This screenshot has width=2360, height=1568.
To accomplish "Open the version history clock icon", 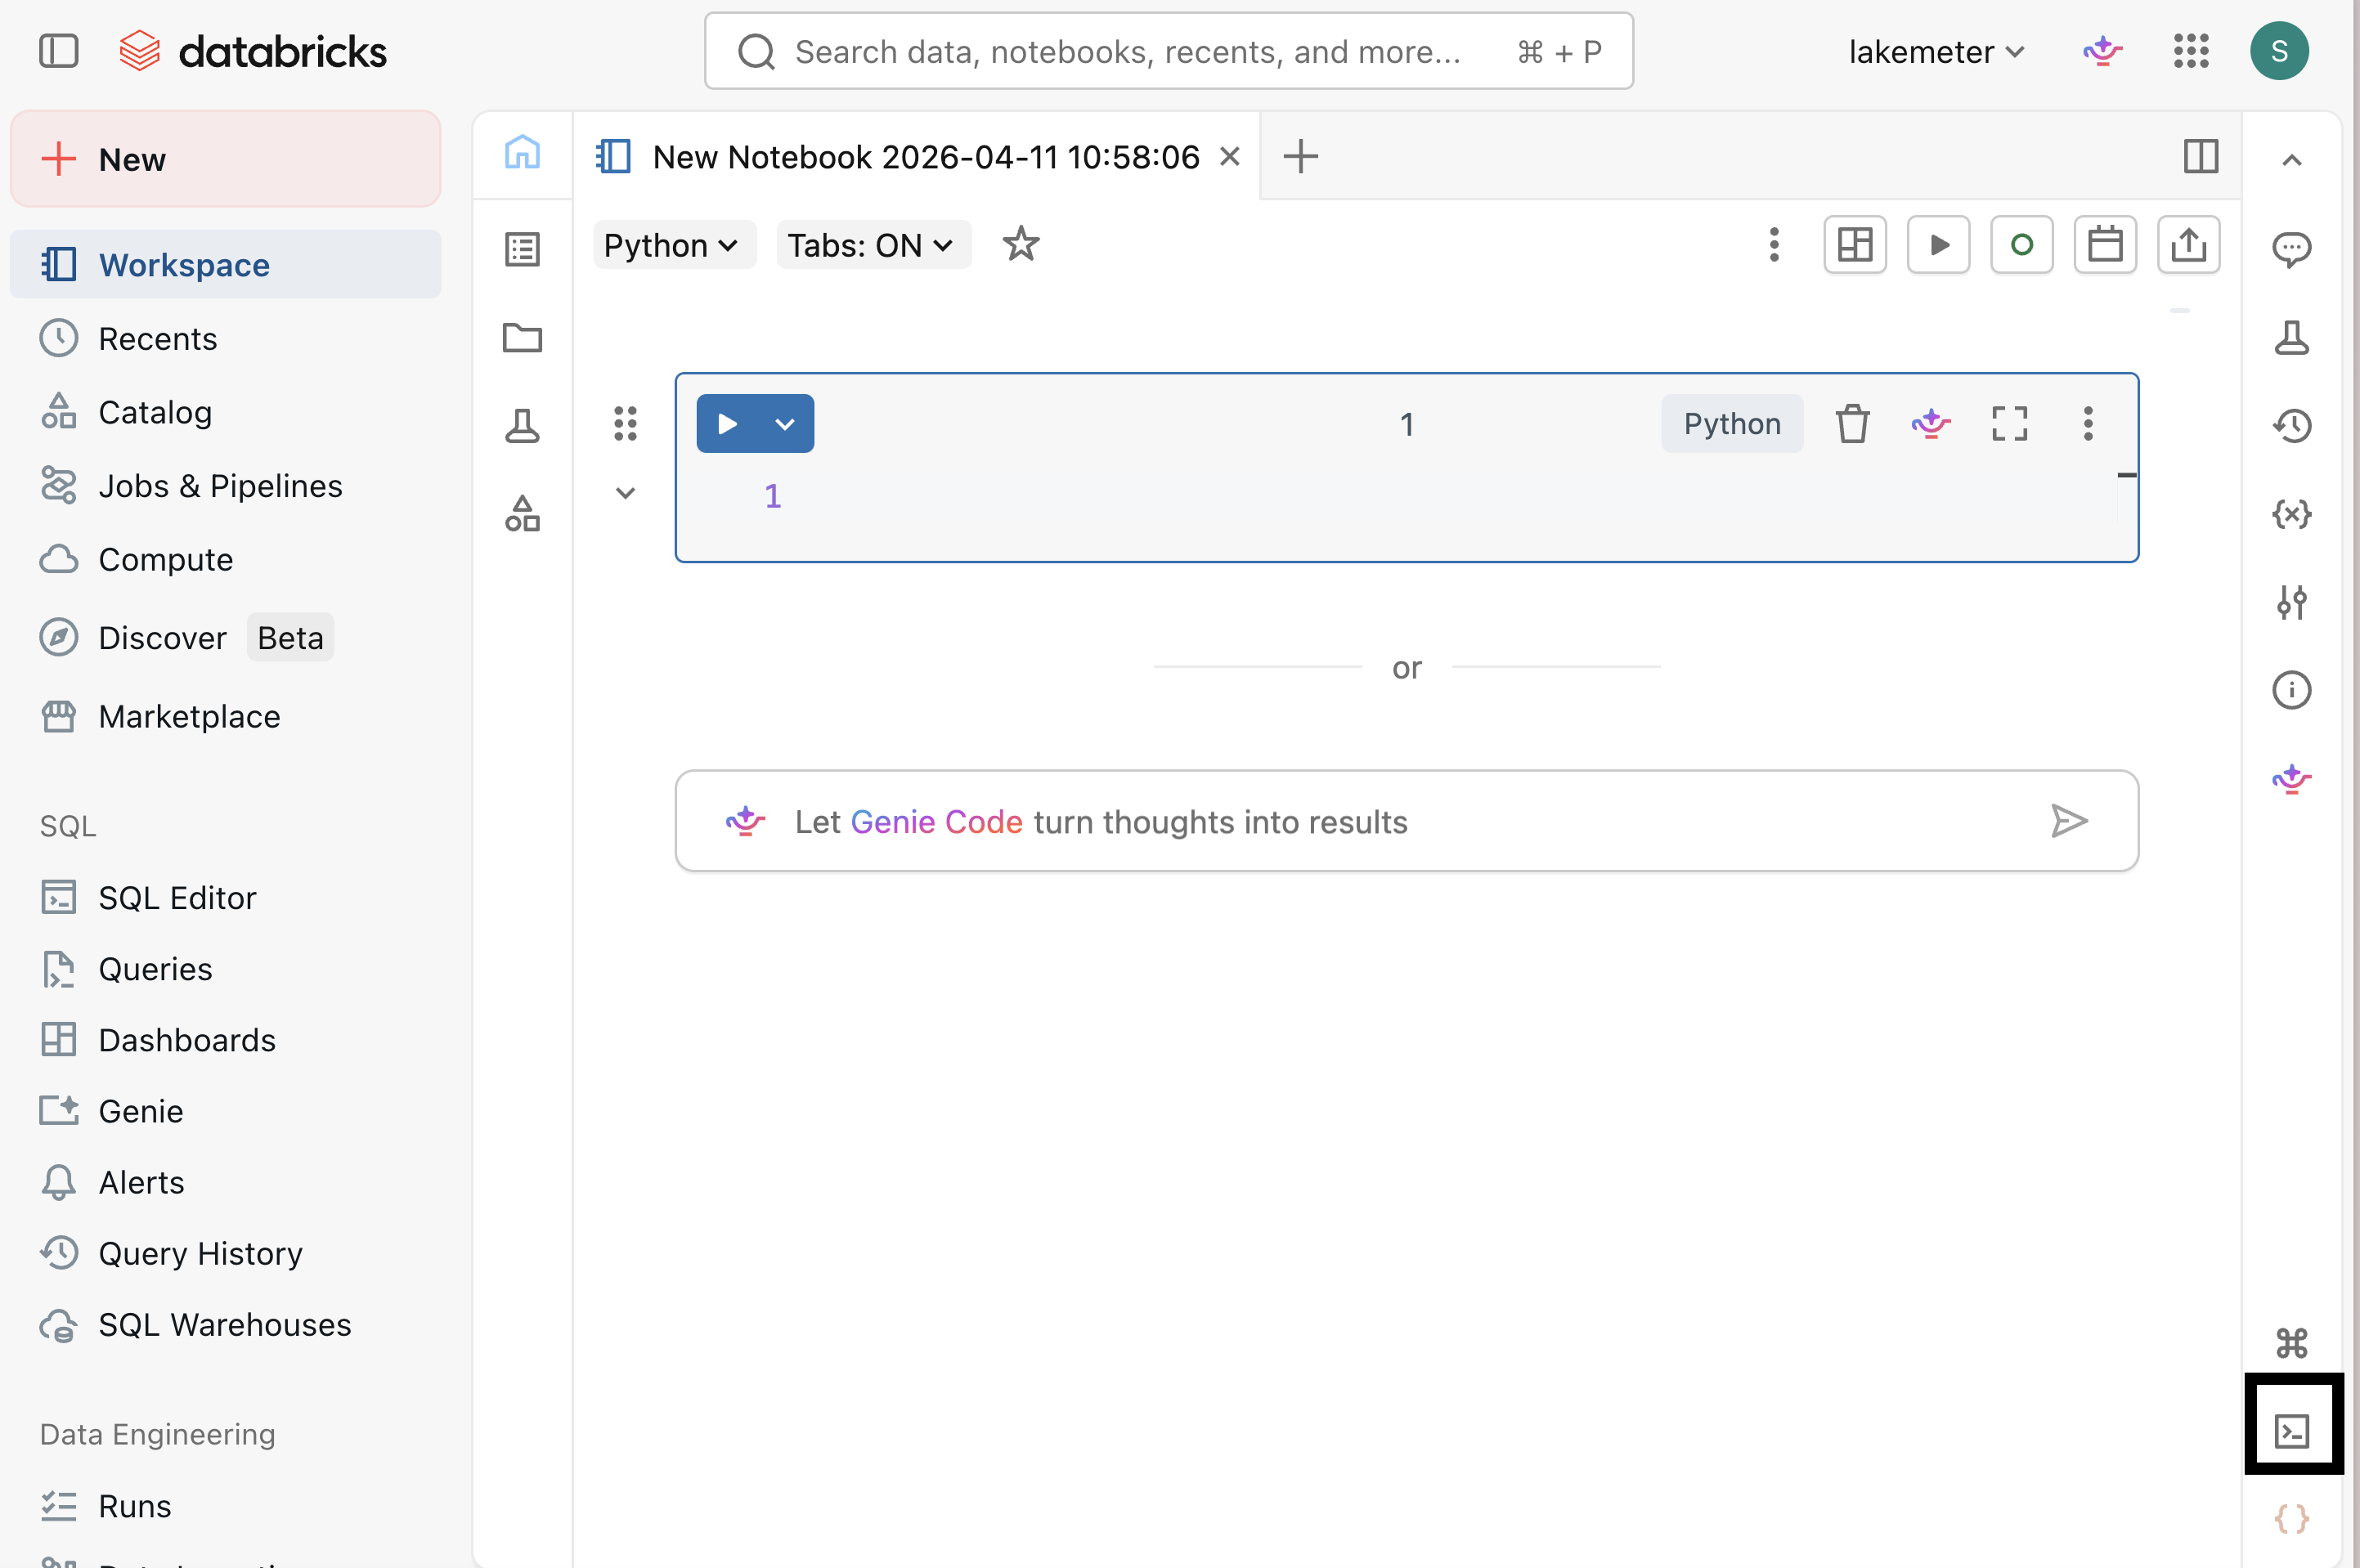I will click(x=2292, y=426).
